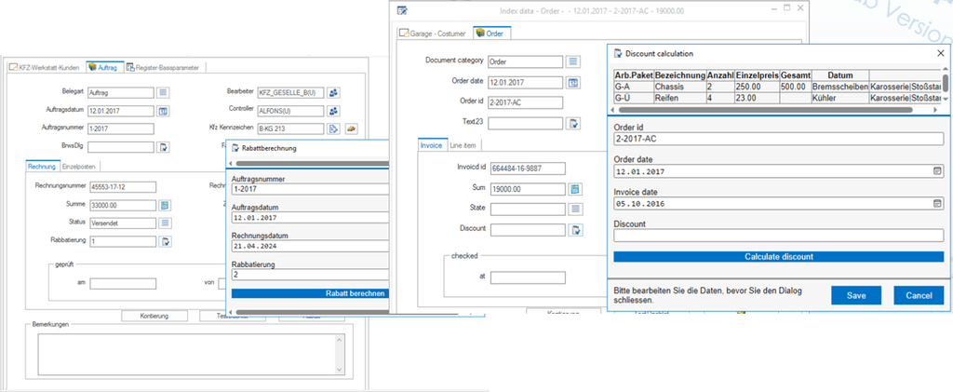Screen dimensions: 953x392
Task: Switch to the Einzelposten sub-tab
Action: coord(80,166)
